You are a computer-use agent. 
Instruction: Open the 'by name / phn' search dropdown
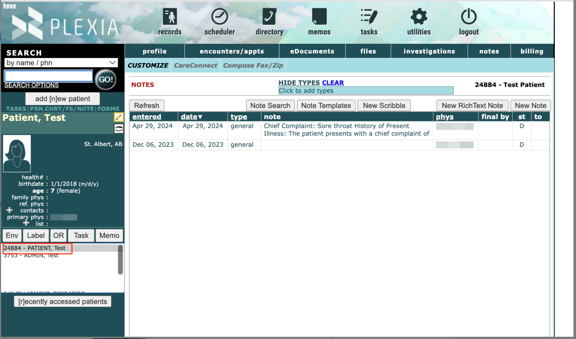click(x=61, y=63)
